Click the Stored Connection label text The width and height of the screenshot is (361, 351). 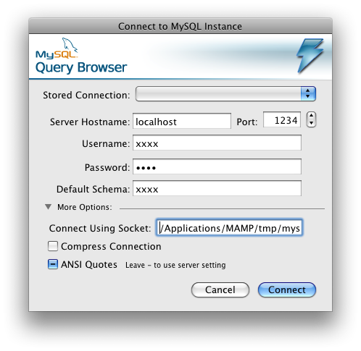[86, 95]
